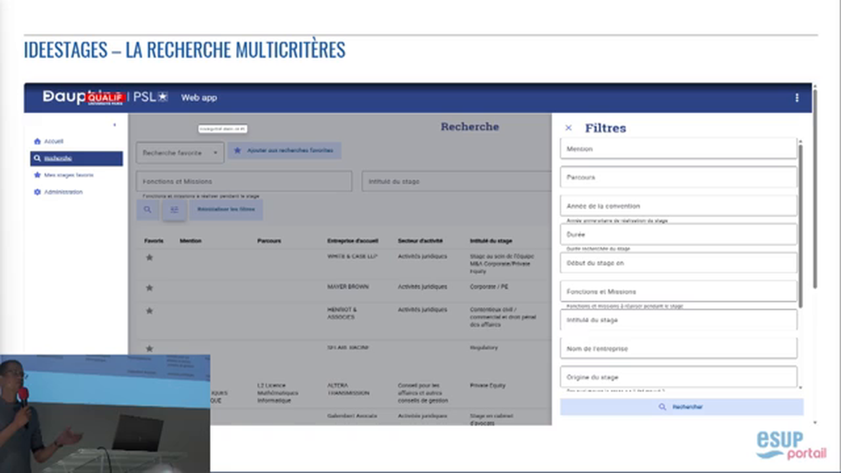Close the Filtres panel with X

tap(568, 128)
